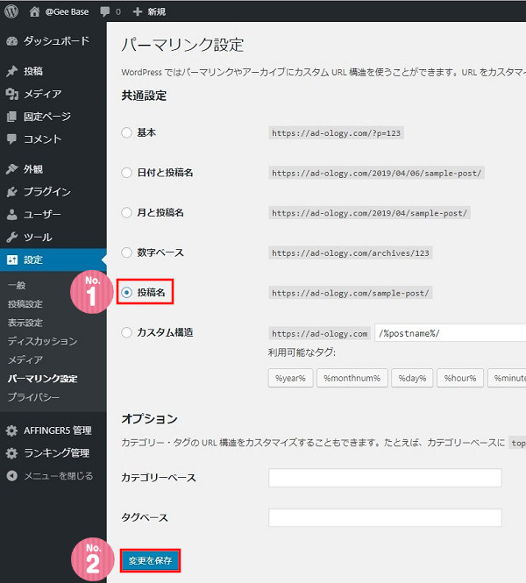Click the plus icon for 新規
The height and width of the screenshot is (583, 526).
[x=137, y=12]
